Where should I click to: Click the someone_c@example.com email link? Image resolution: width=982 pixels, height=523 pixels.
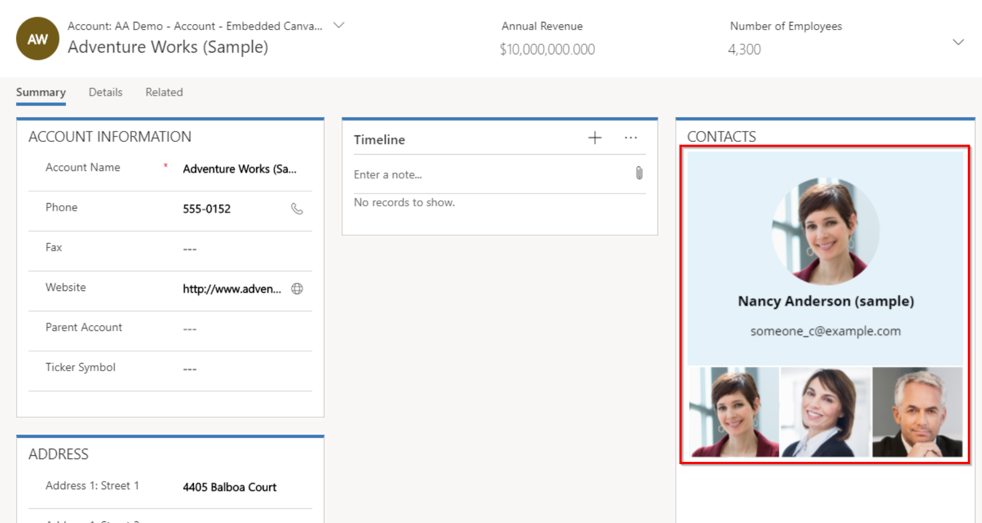click(x=825, y=331)
